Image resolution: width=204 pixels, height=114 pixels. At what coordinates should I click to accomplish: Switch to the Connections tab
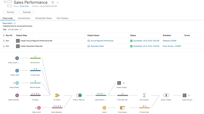coord(24,18)
